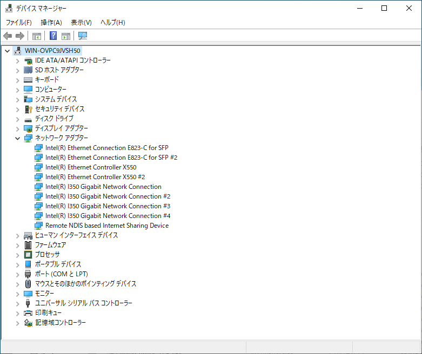Expand the キーボード category
422x354 pixels.
17,80
